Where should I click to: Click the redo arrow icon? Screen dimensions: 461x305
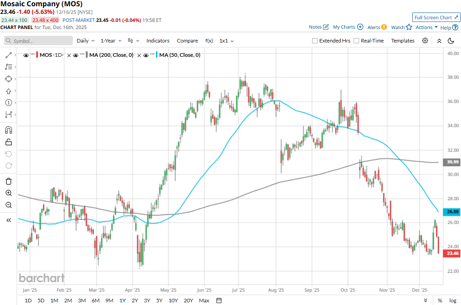pyautogui.click(x=8, y=165)
